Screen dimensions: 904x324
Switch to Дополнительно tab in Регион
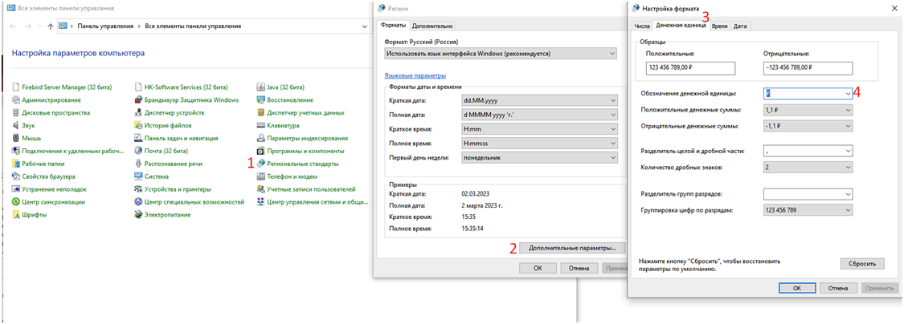click(432, 26)
